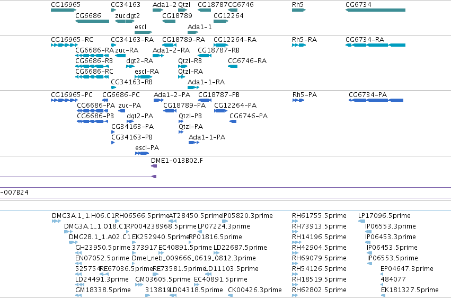Select EST CK00426.3prime

click(255, 290)
